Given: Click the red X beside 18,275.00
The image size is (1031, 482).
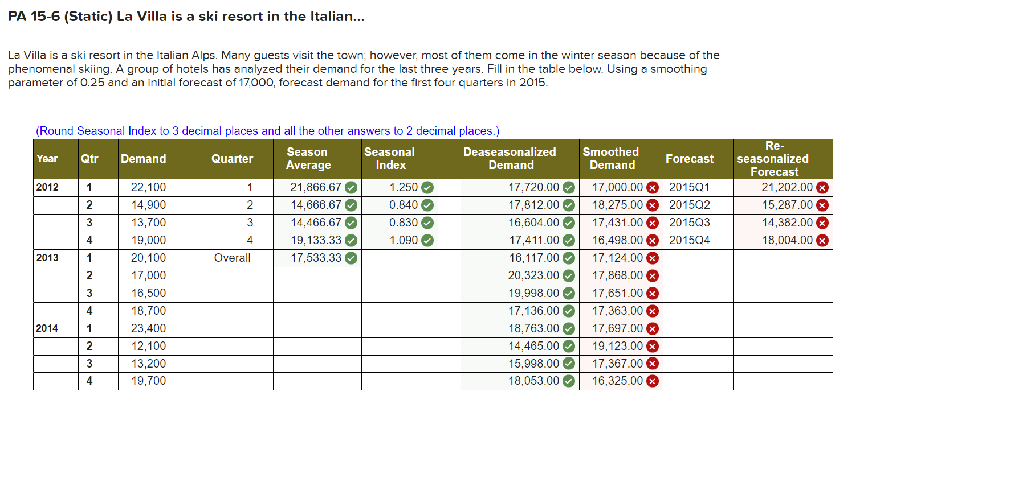Looking at the screenshot, I should (x=653, y=205).
